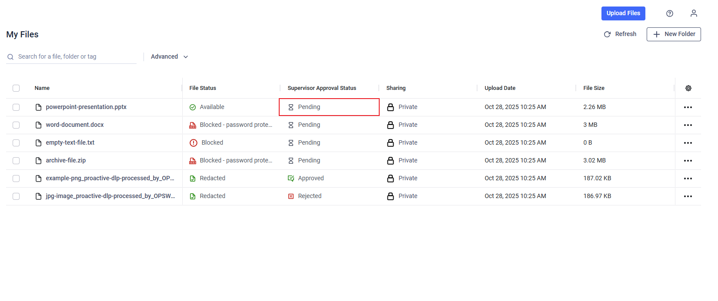Image resolution: width=718 pixels, height=301 pixels.
Task: Expand the Advanced search options
Action: point(169,57)
